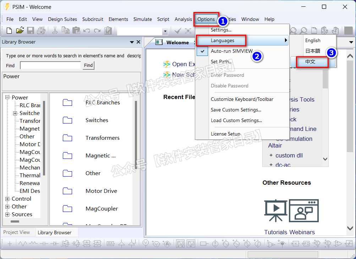Select 中文 language option

pos(312,62)
